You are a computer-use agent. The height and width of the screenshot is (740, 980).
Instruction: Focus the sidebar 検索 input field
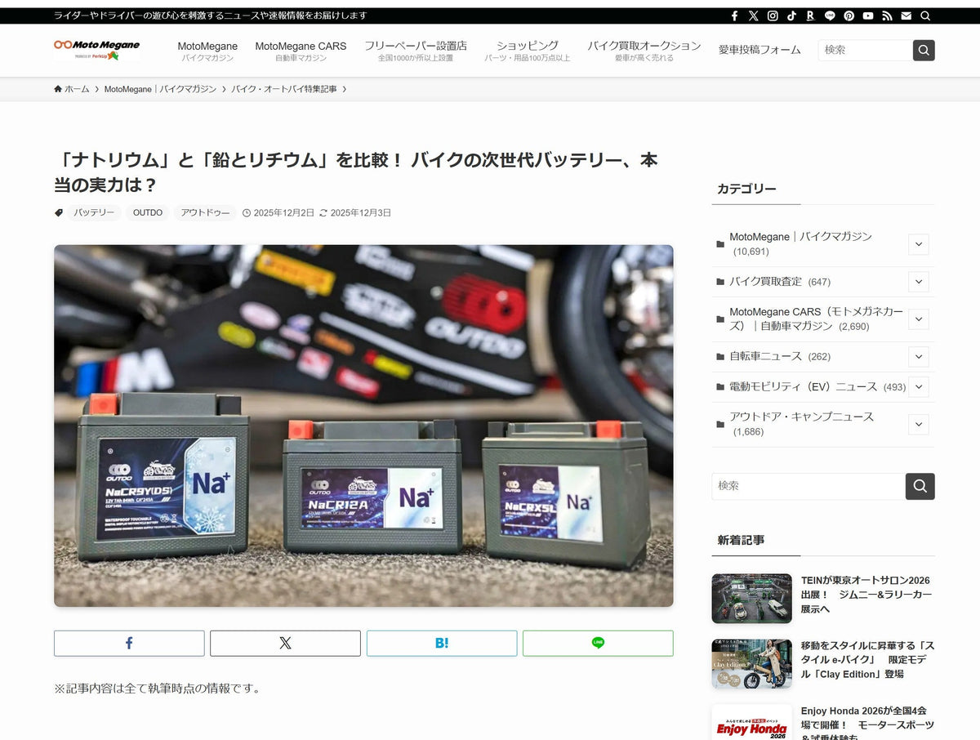[808, 486]
